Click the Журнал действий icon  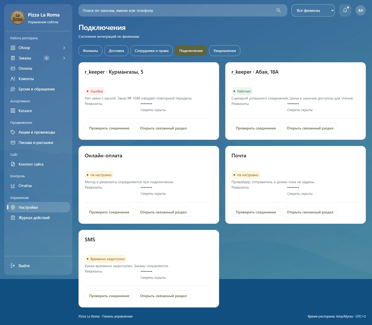click(13, 218)
